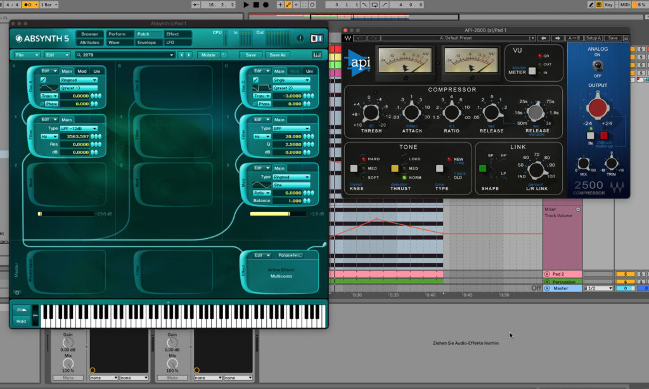
Task: Open the 1 Bar quantization dropdown
Action: [x=49, y=4]
